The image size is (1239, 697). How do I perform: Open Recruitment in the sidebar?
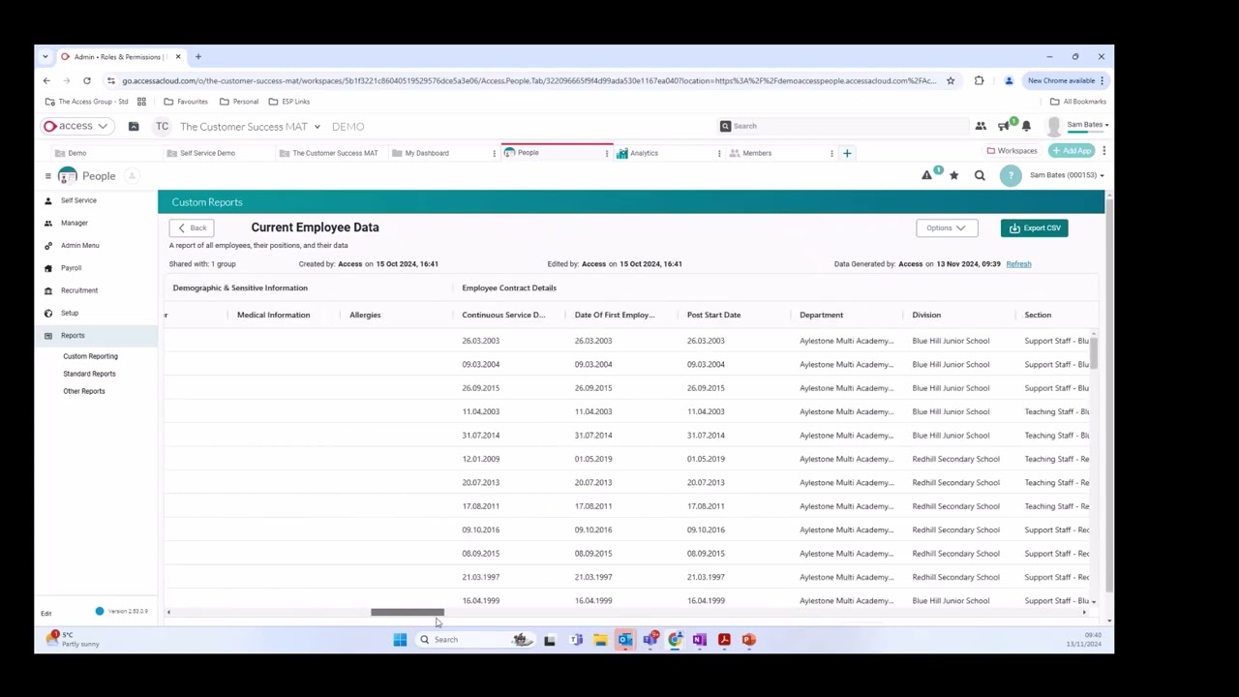point(78,290)
